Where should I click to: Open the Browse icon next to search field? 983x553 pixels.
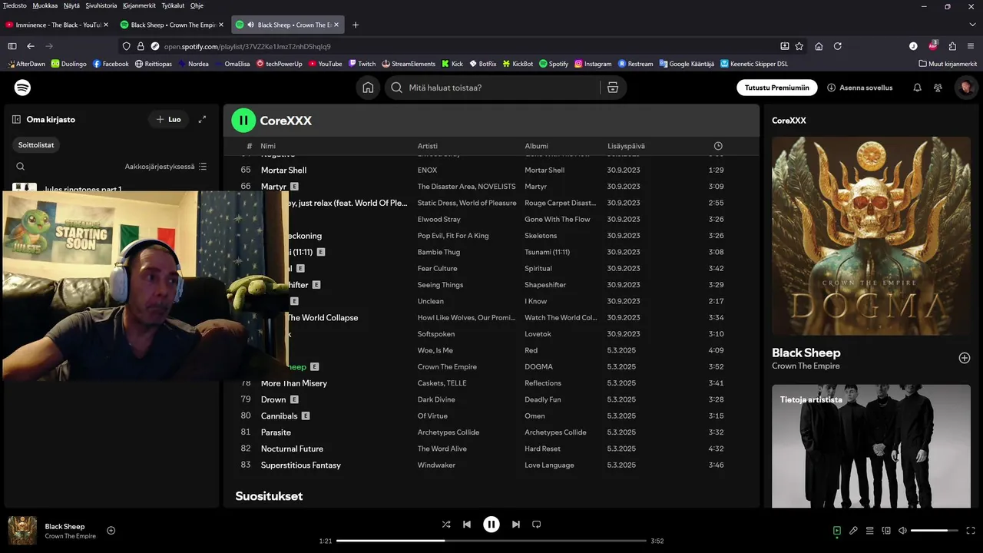pos(612,88)
